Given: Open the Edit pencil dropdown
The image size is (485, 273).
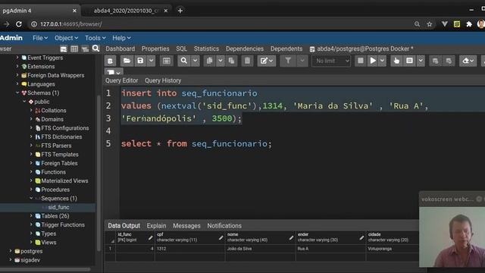Looking at the screenshot, I should point(266,61).
